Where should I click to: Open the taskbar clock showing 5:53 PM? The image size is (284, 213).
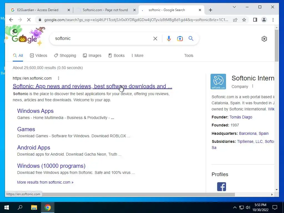(260, 207)
